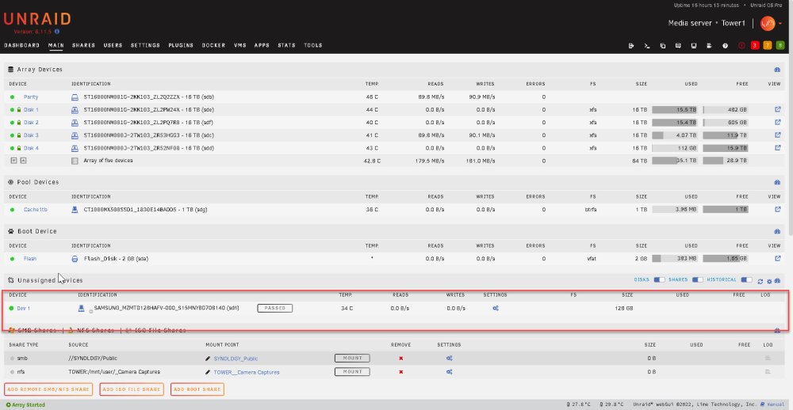Expand array rows with down-arrow toggle
Image resolution: width=793 pixels, height=410 pixels.
(13, 161)
